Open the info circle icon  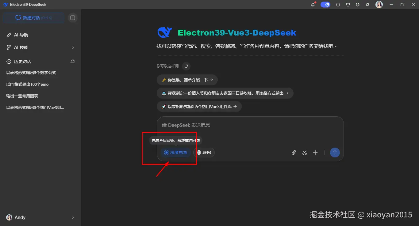click(338, 5)
